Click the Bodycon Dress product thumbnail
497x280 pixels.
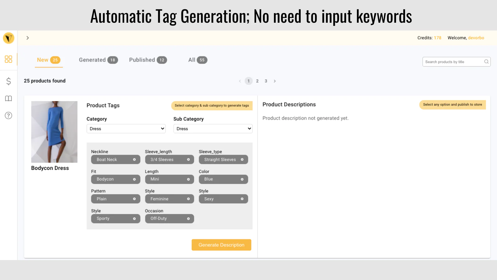[54, 132]
